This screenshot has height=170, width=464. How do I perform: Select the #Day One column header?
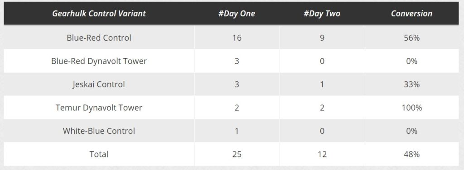click(x=237, y=14)
